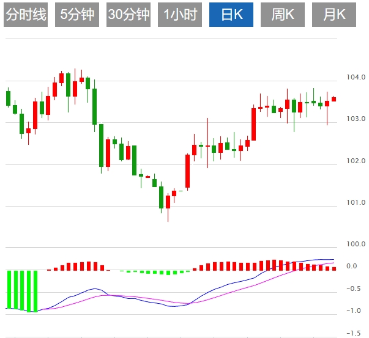Click the -0.5 MACD axis label

[352, 288]
